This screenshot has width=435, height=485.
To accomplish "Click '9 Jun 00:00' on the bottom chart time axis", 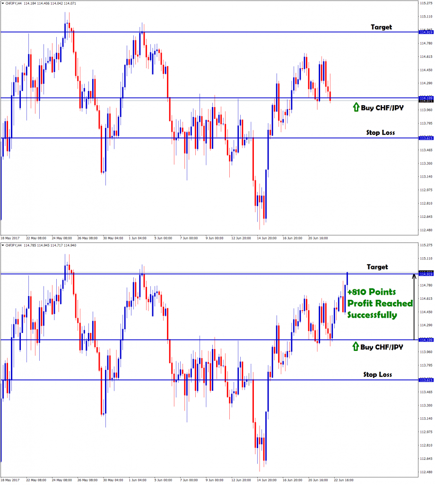I will (x=215, y=480).
